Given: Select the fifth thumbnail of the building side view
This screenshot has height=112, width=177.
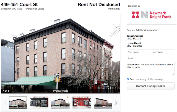Looking at the screenshot, I should 103,103.
